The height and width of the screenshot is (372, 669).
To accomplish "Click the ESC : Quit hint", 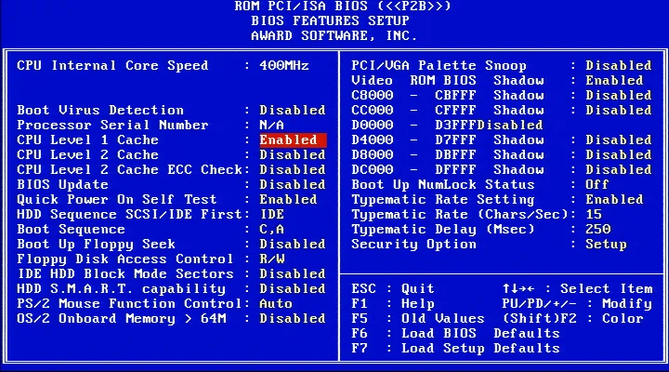I will pyautogui.click(x=392, y=288).
